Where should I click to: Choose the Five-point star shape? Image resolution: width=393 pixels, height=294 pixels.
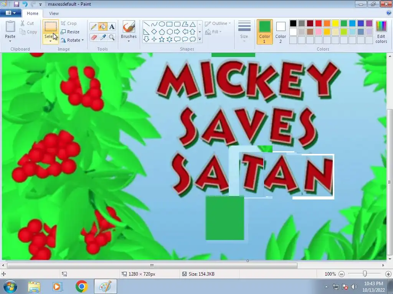point(162,39)
